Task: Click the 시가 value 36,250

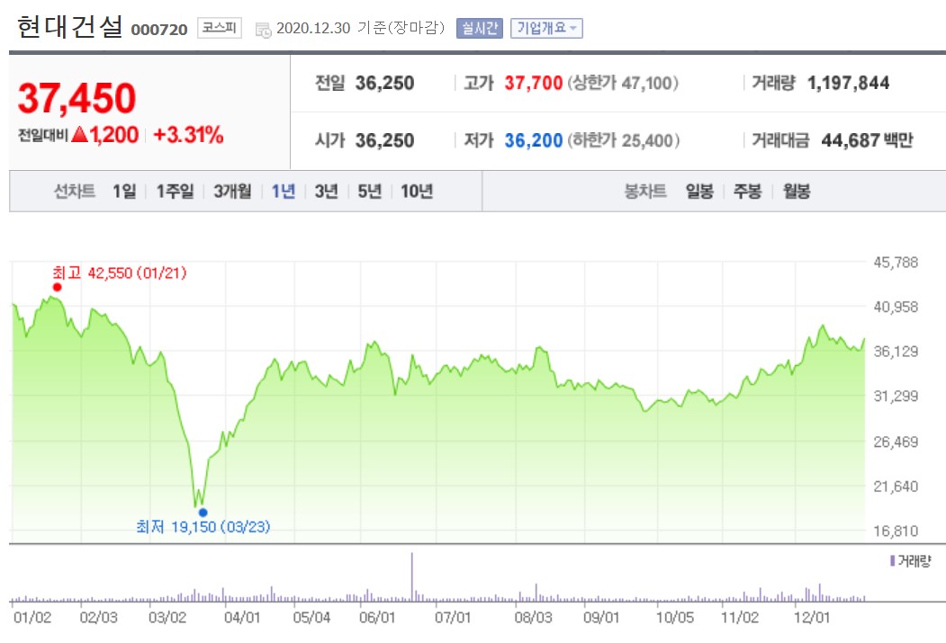Action: [x=384, y=140]
